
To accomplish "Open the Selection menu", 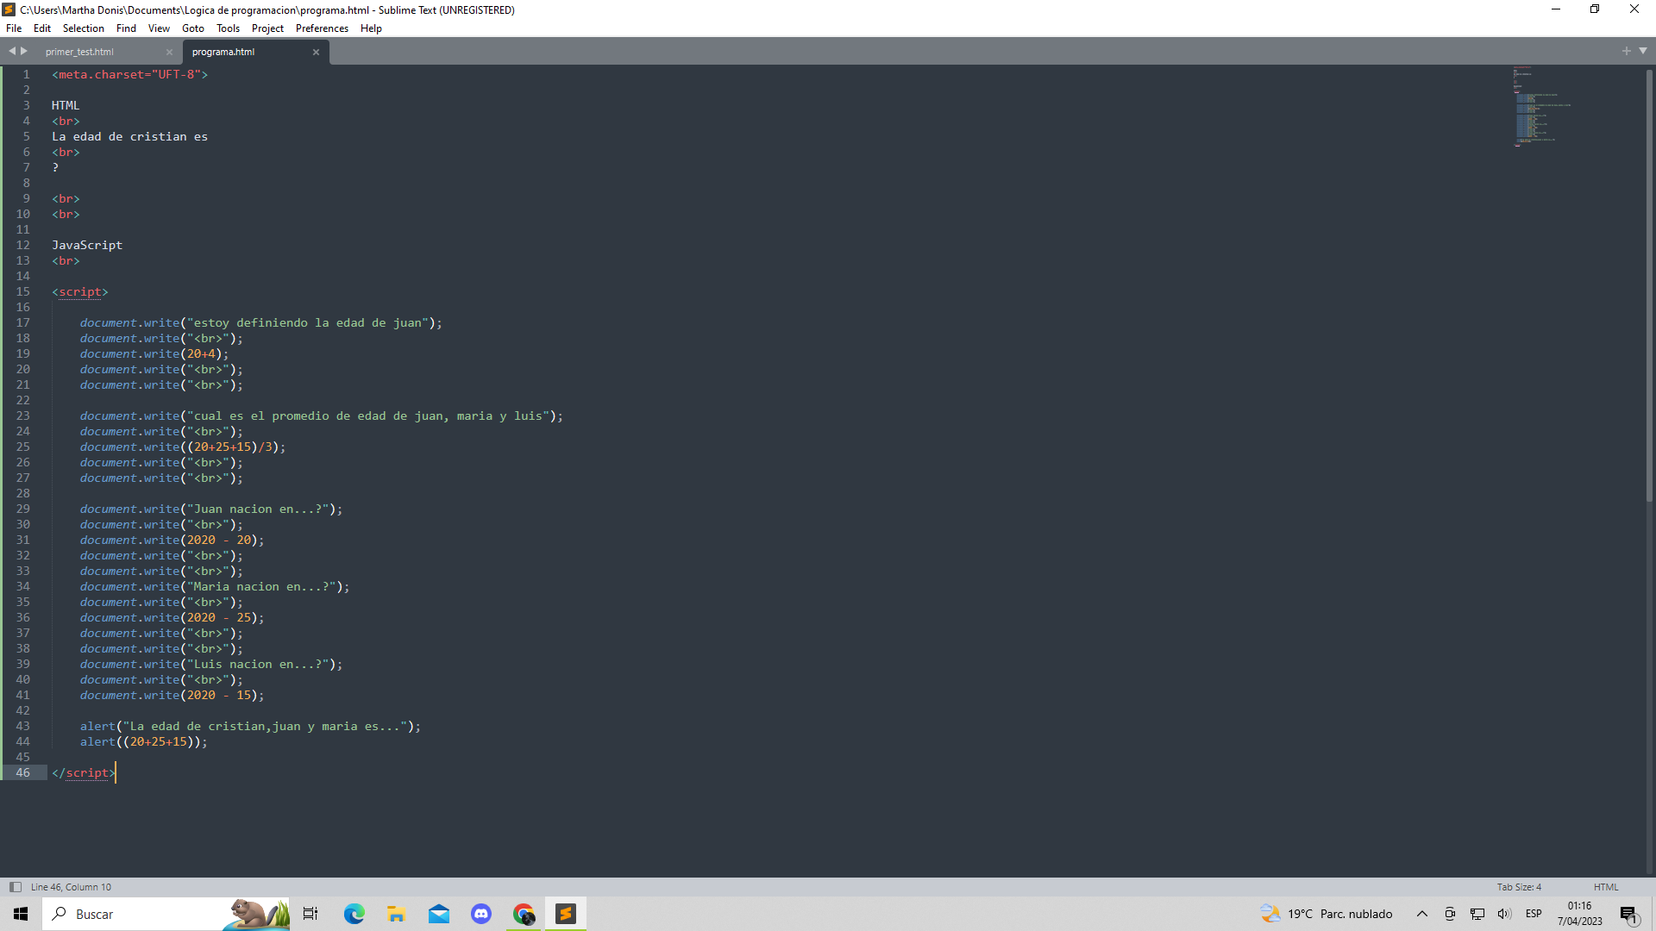I will [83, 28].
